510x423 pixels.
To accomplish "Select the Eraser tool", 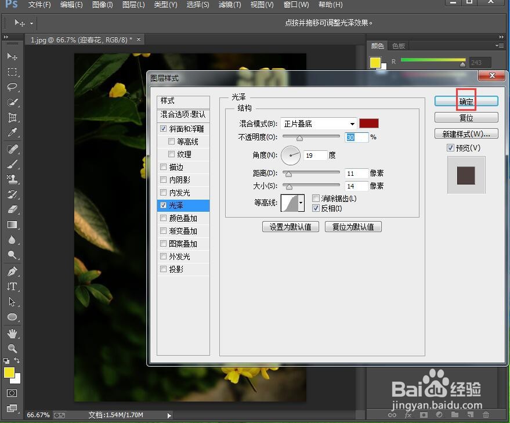I will pyautogui.click(x=12, y=209).
